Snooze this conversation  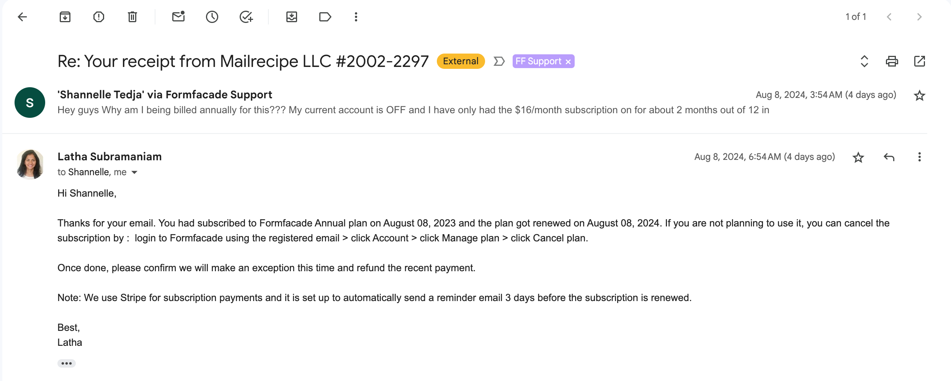212,17
